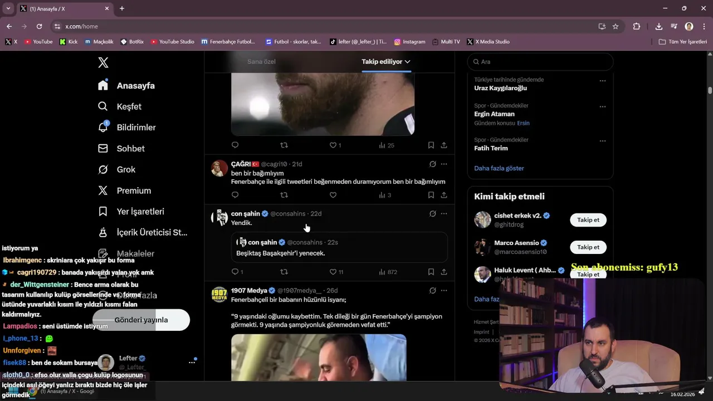The image size is (713, 401).
Task: Open Bildirimler notifications
Action: pyautogui.click(x=127, y=128)
